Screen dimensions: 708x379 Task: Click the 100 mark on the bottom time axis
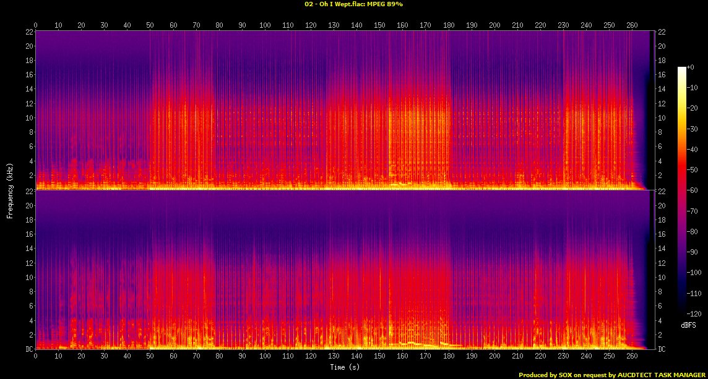(x=265, y=357)
